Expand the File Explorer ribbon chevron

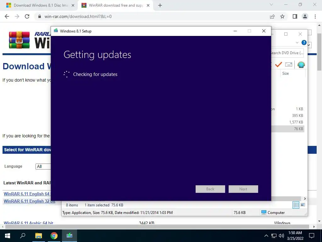[x=297, y=43]
